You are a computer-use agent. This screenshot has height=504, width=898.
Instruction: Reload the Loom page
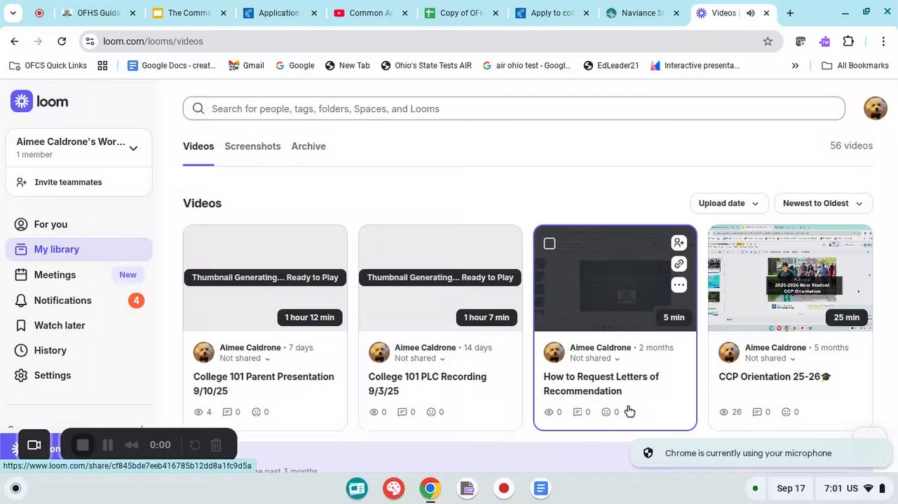pyautogui.click(x=62, y=41)
